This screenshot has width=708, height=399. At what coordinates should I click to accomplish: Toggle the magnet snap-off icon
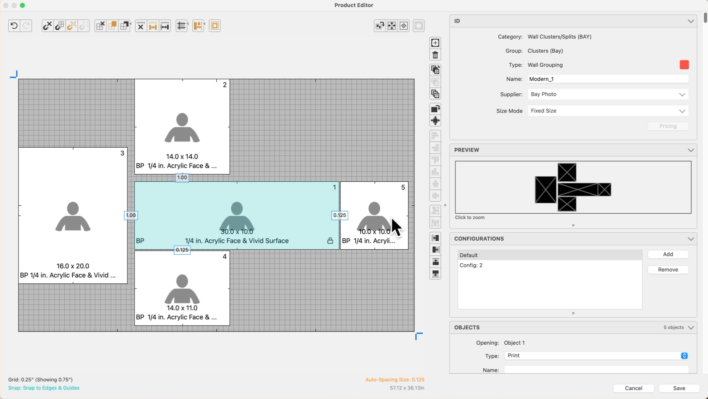[47, 26]
